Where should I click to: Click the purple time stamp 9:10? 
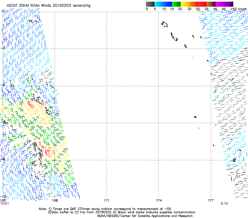(224, 204)
